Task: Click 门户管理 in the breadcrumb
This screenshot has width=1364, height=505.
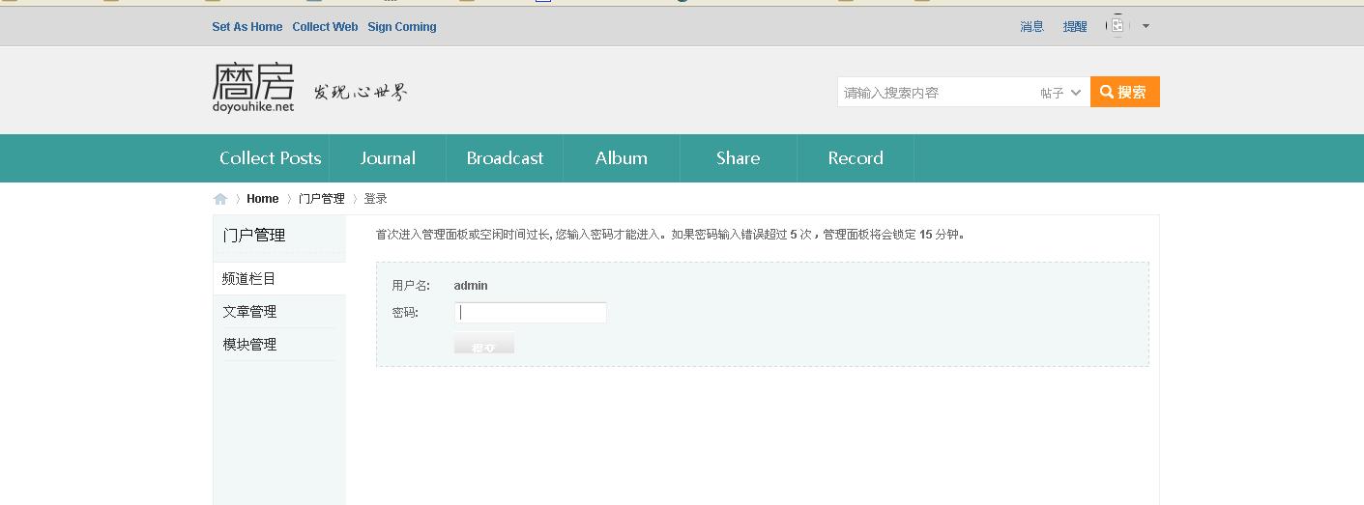Action: [x=322, y=199]
